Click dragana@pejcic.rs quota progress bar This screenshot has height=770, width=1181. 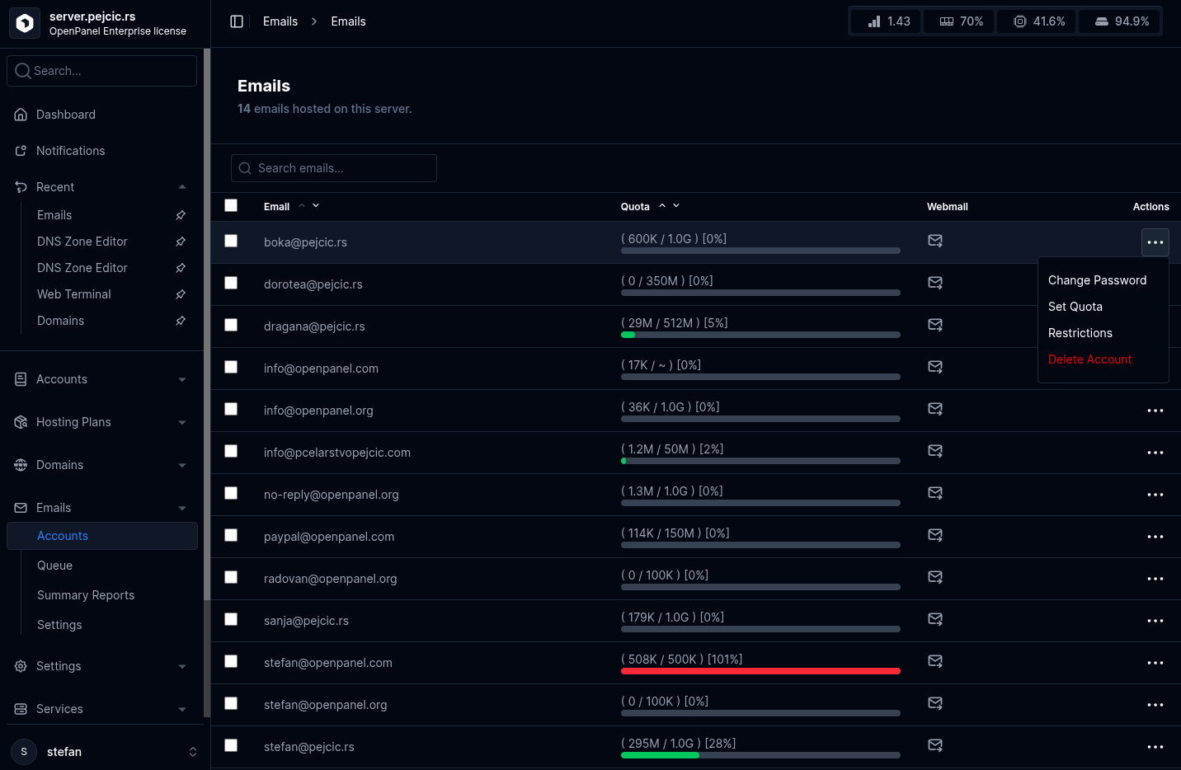coord(760,335)
